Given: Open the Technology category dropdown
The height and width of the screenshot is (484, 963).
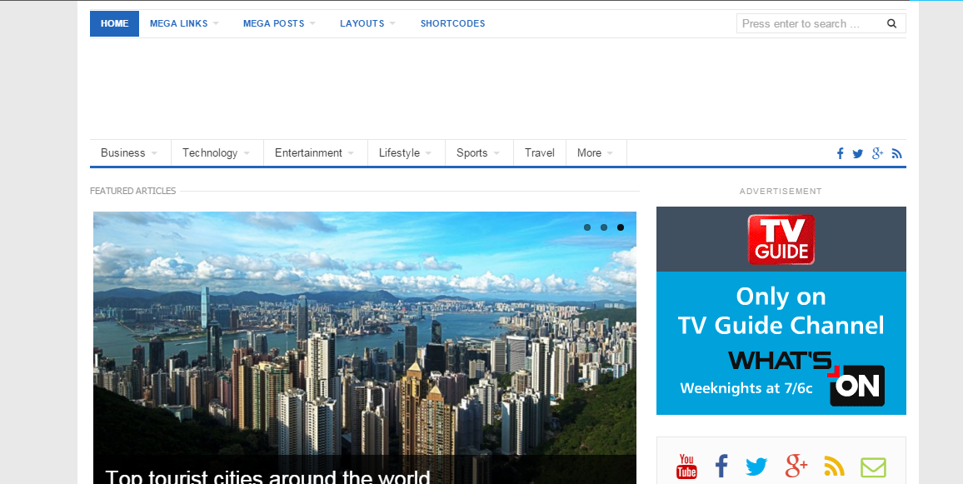Looking at the screenshot, I should [217, 153].
